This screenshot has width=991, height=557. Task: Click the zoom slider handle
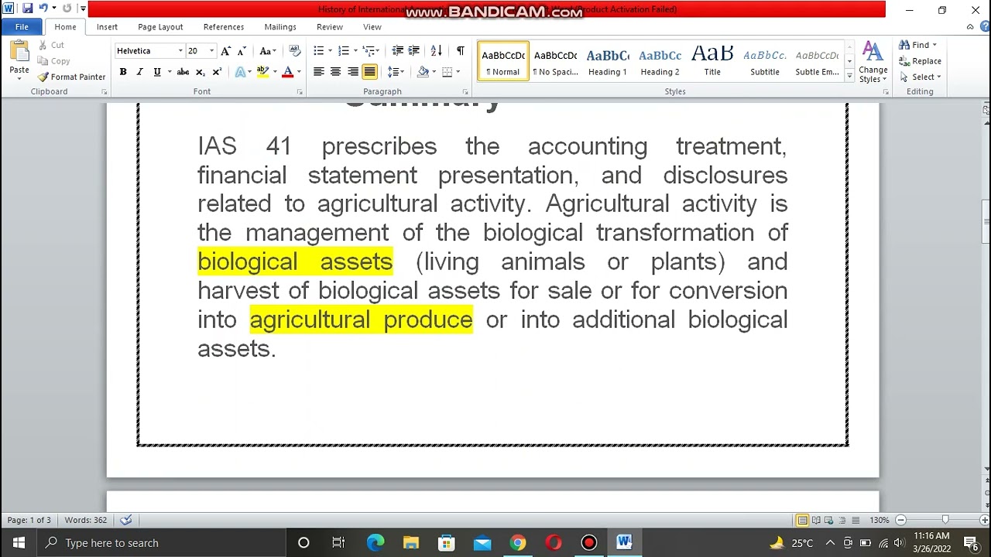point(945,520)
